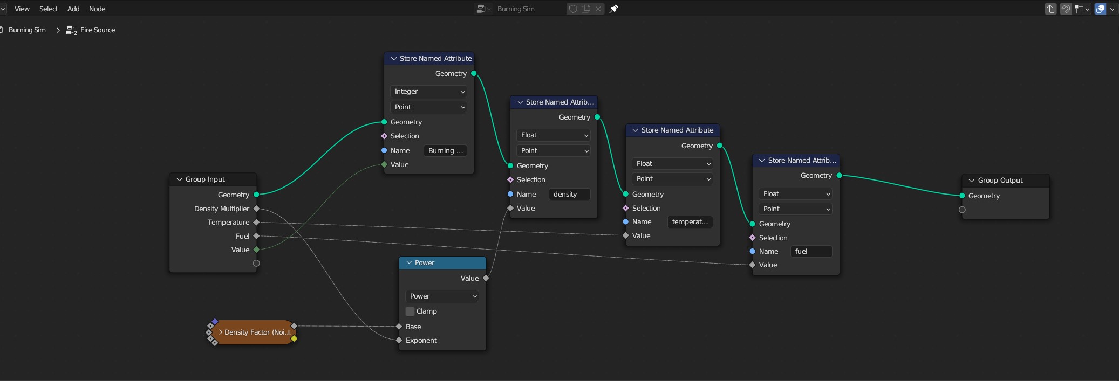
Task: Collapse the Group Input node
Action: [x=180, y=179]
